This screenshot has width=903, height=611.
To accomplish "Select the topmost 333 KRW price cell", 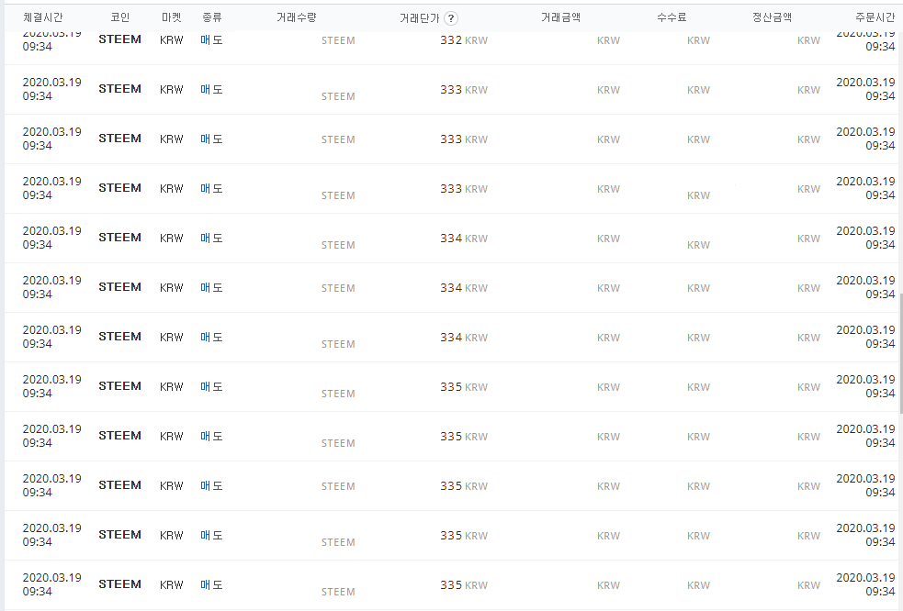I will point(464,90).
